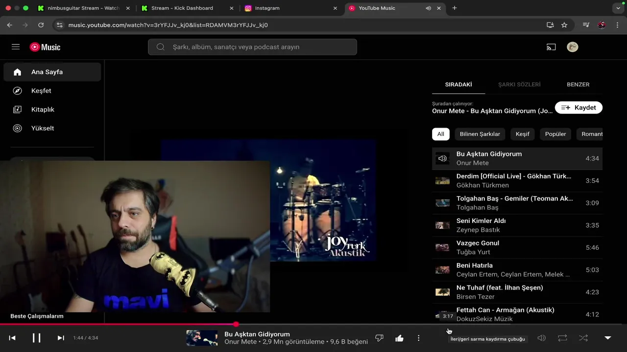Click the Gökhan Türkmen artist name
627x352 pixels.
pyautogui.click(x=482, y=185)
